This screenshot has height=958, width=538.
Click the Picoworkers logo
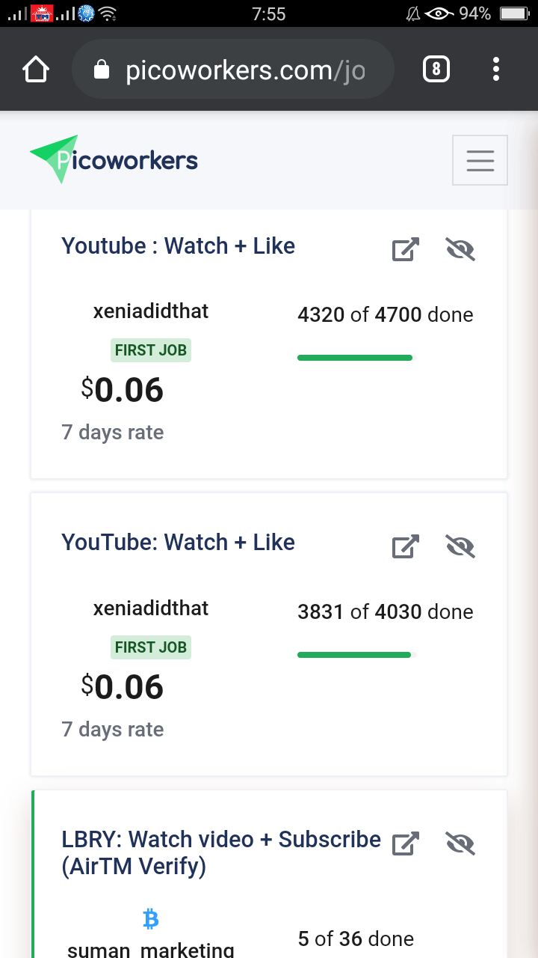[x=114, y=159]
